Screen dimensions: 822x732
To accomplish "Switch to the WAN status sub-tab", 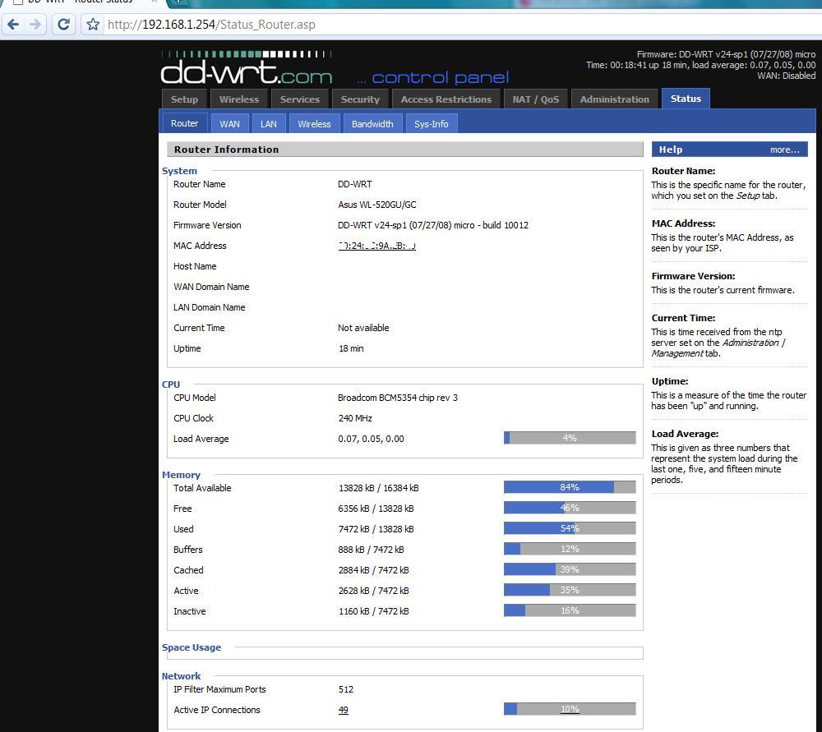I will click(229, 124).
